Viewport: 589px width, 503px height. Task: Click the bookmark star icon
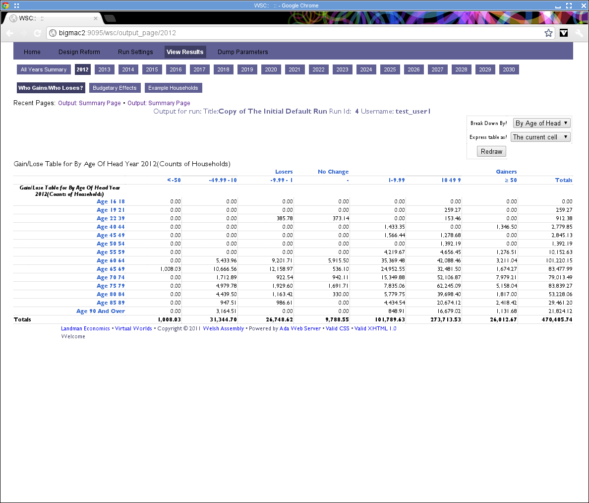point(548,33)
